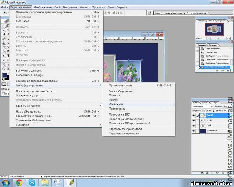
Task: Open Chrome from the taskbar
Action: point(19,182)
